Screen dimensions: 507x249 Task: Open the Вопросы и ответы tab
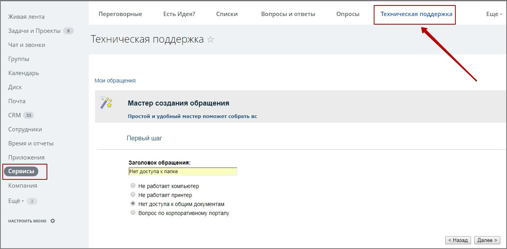288,14
